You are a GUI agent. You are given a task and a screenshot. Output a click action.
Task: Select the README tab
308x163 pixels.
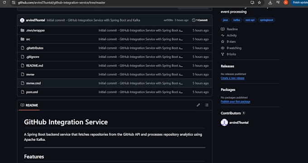29,105
